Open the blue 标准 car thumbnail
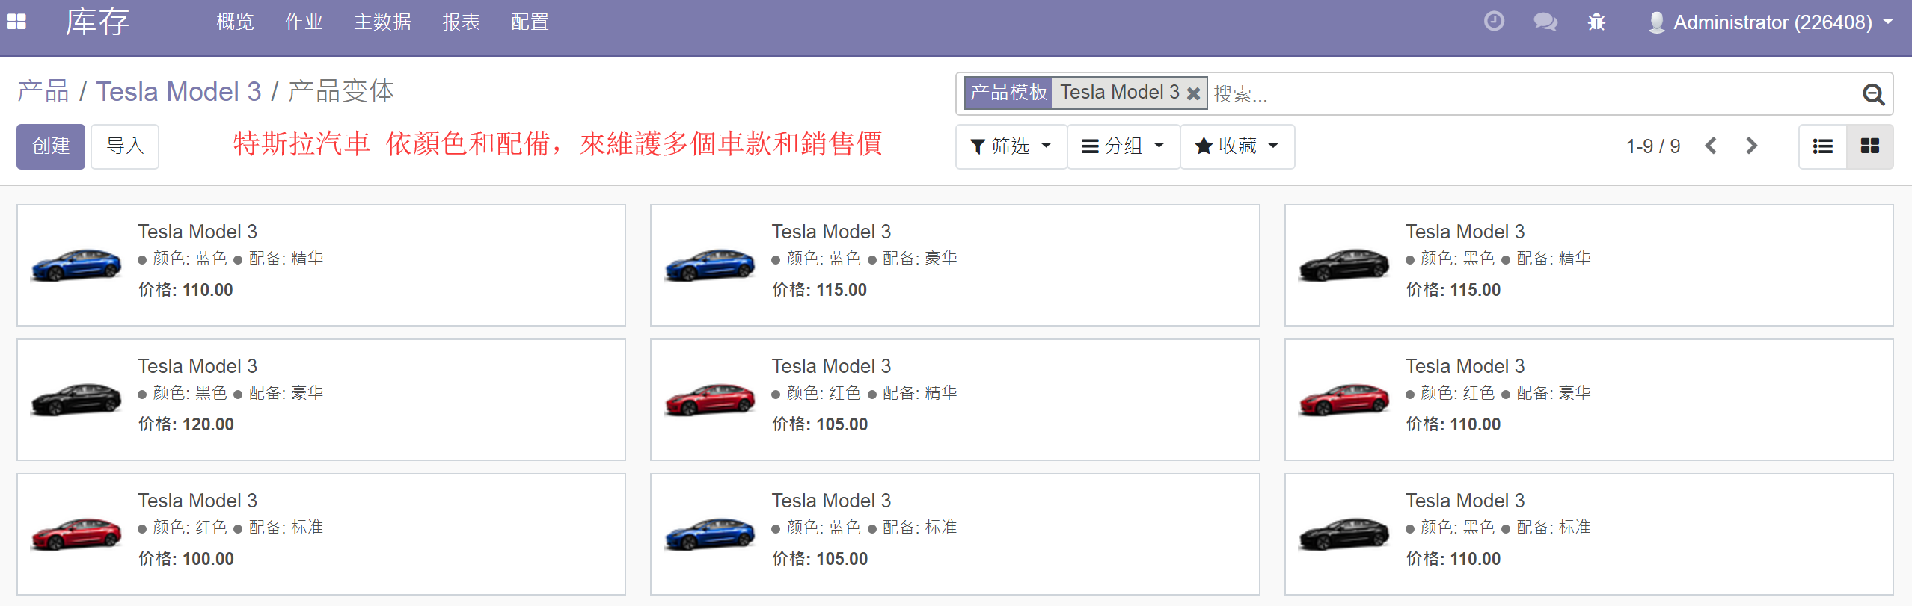 click(710, 534)
